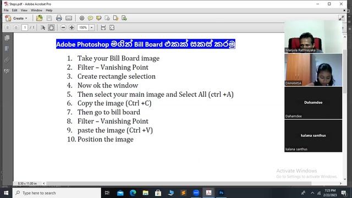Click text 'Copy the image (Ctrl +C)'
The width and height of the screenshot is (352, 198).
pyautogui.click(x=114, y=103)
